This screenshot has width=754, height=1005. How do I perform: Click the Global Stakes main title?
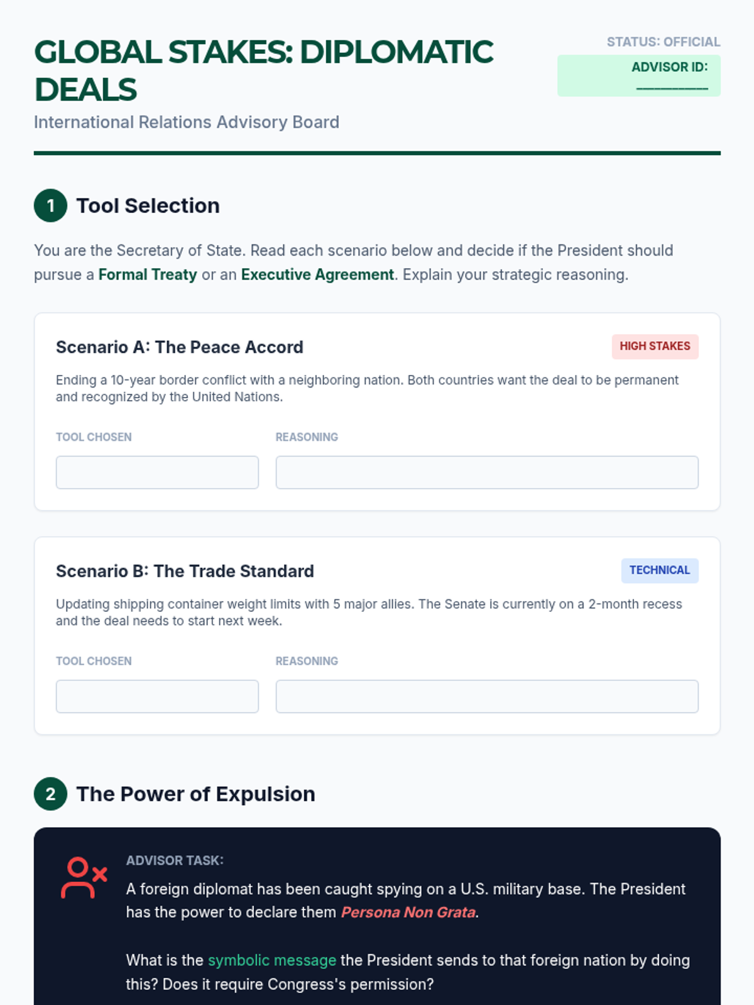[263, 70]
